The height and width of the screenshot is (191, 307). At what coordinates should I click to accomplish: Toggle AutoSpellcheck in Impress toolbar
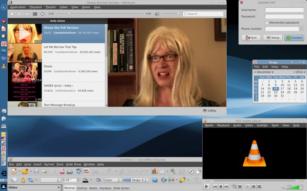(x=86, y=171)
